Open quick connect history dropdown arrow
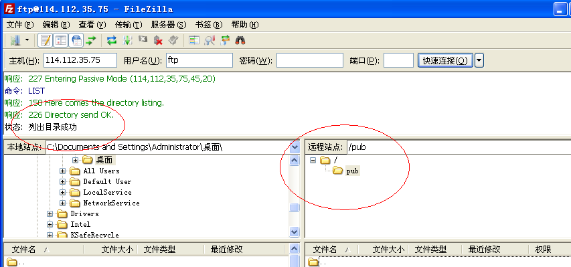 coord(479,60)
